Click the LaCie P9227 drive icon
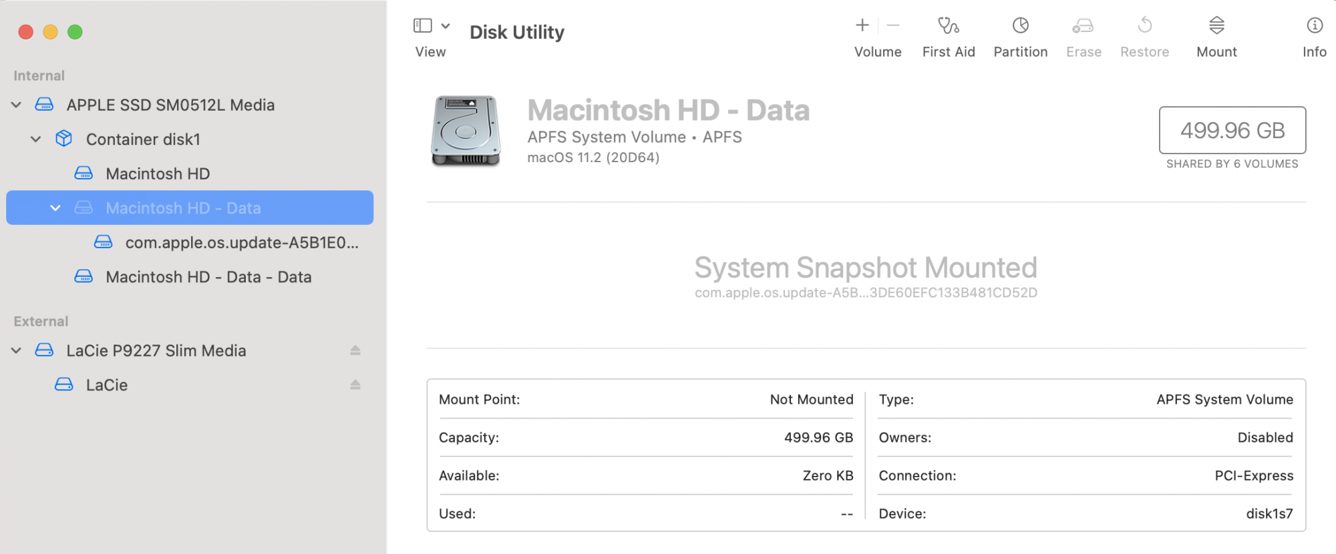Image resolution: width=1336 pixels, height=554 pixels. pyautogui.click(x=44, y=350)
